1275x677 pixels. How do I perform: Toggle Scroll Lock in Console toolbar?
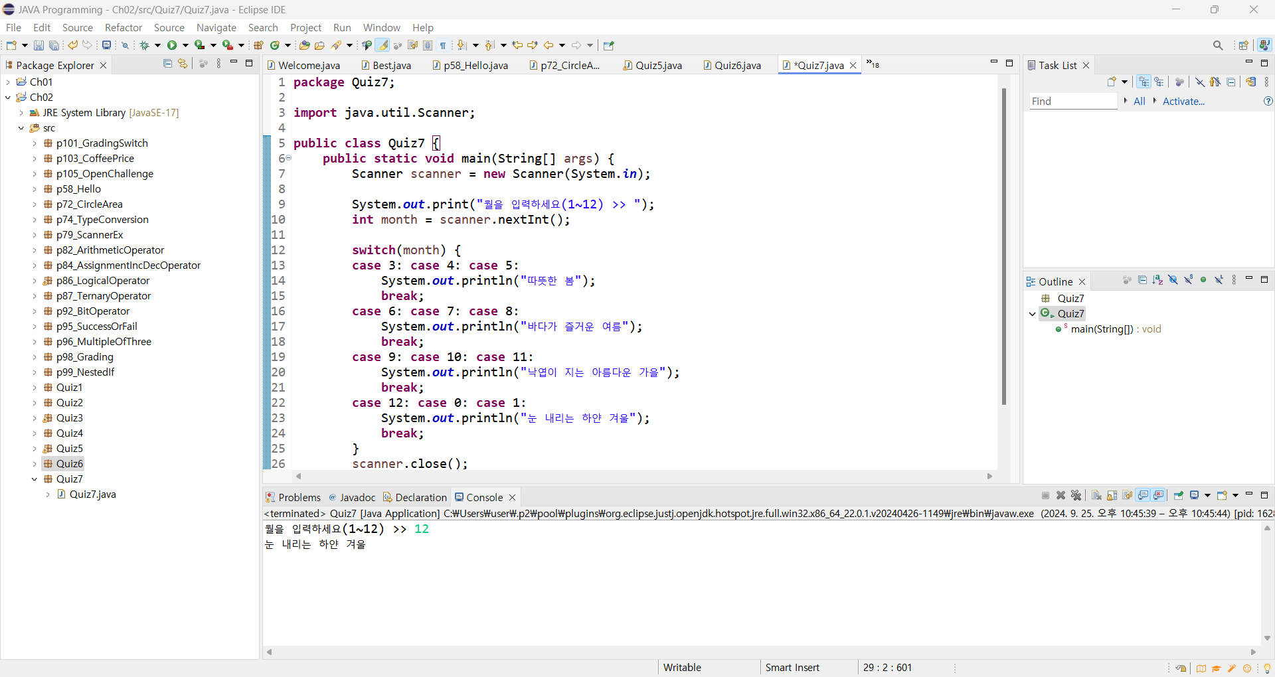point(1112,495)
